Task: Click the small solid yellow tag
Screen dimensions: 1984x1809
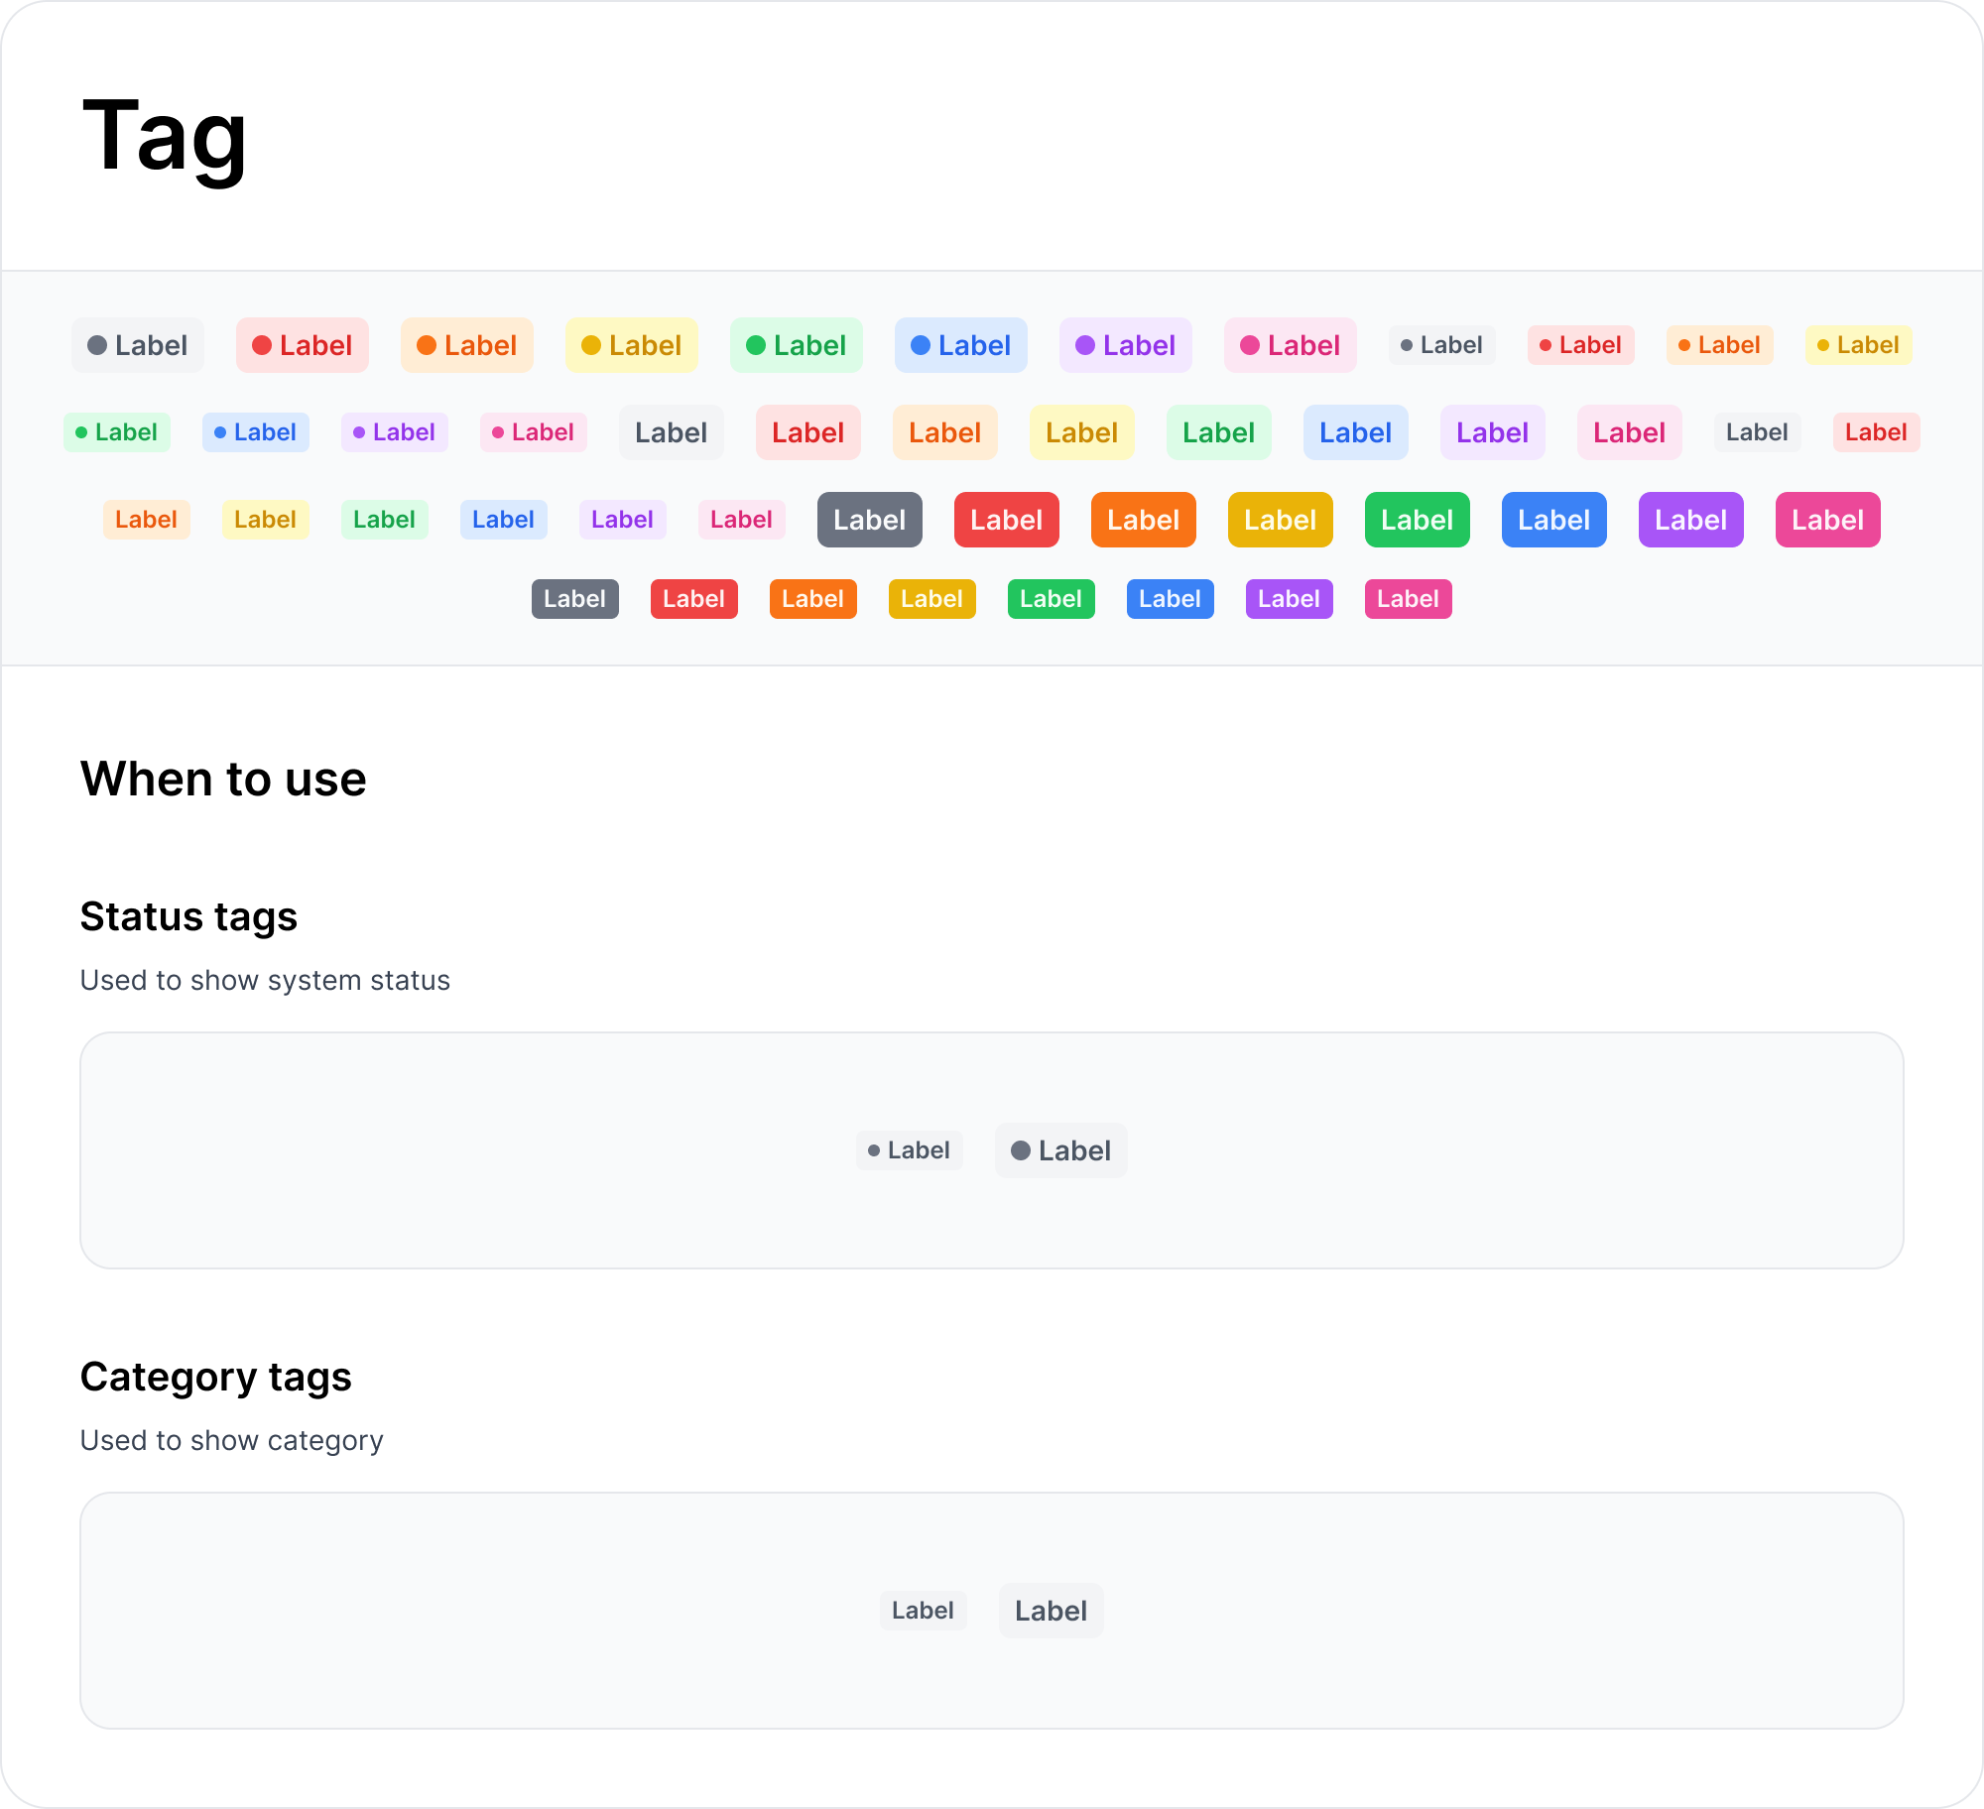Action: pos(932,599)
